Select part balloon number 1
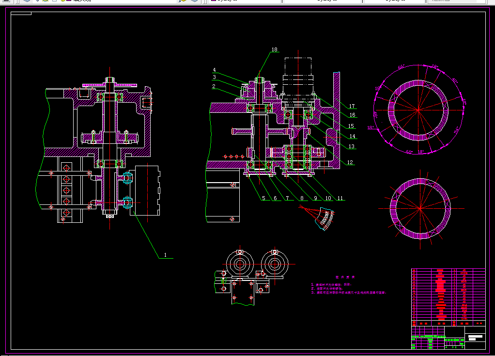The image size is (495, 356). (x=165, y=255)
